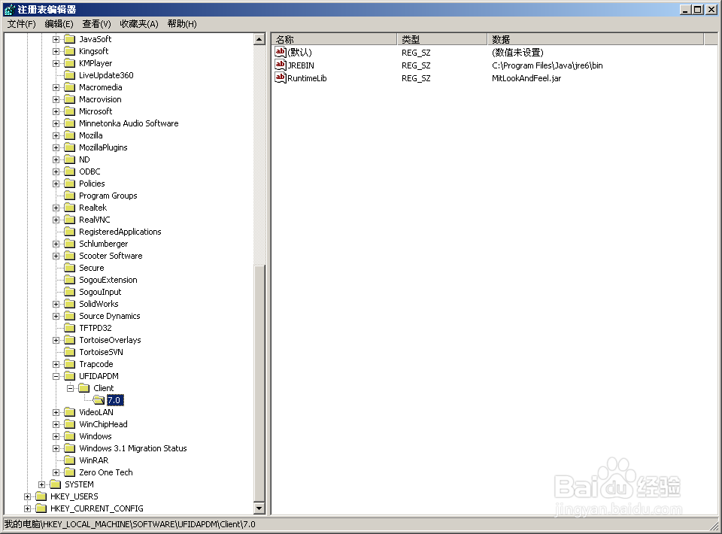The height and width of the screenshot is (534, 722).
Task: Click the SolidWorks folder icon
Action: 69,304
